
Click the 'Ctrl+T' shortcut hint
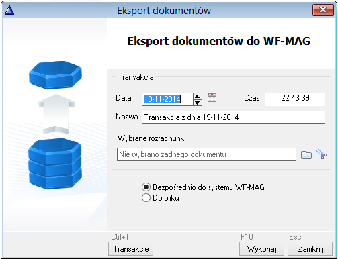(x=120, y=237)
